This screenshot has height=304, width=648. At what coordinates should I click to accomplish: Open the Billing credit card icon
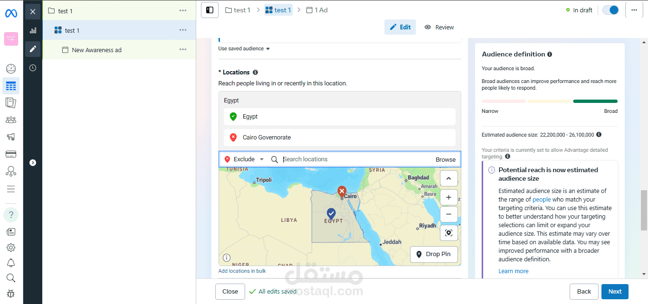coord(11,154)
